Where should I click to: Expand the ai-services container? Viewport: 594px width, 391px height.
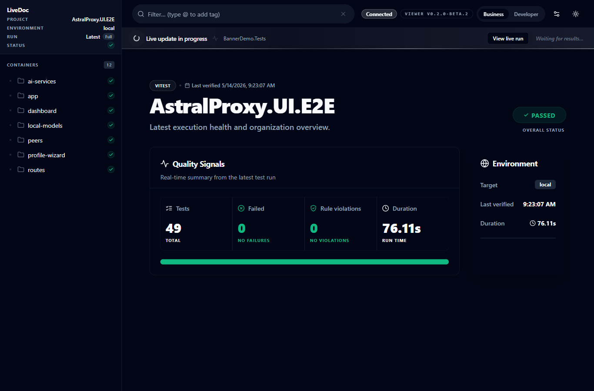(61, 81)
